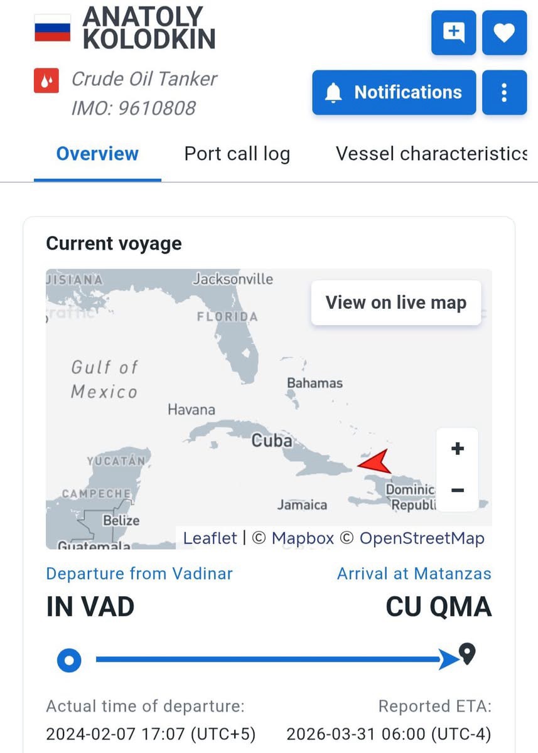Open the add note speech-bubble button
538x753 pixels.
click(453, 32)
